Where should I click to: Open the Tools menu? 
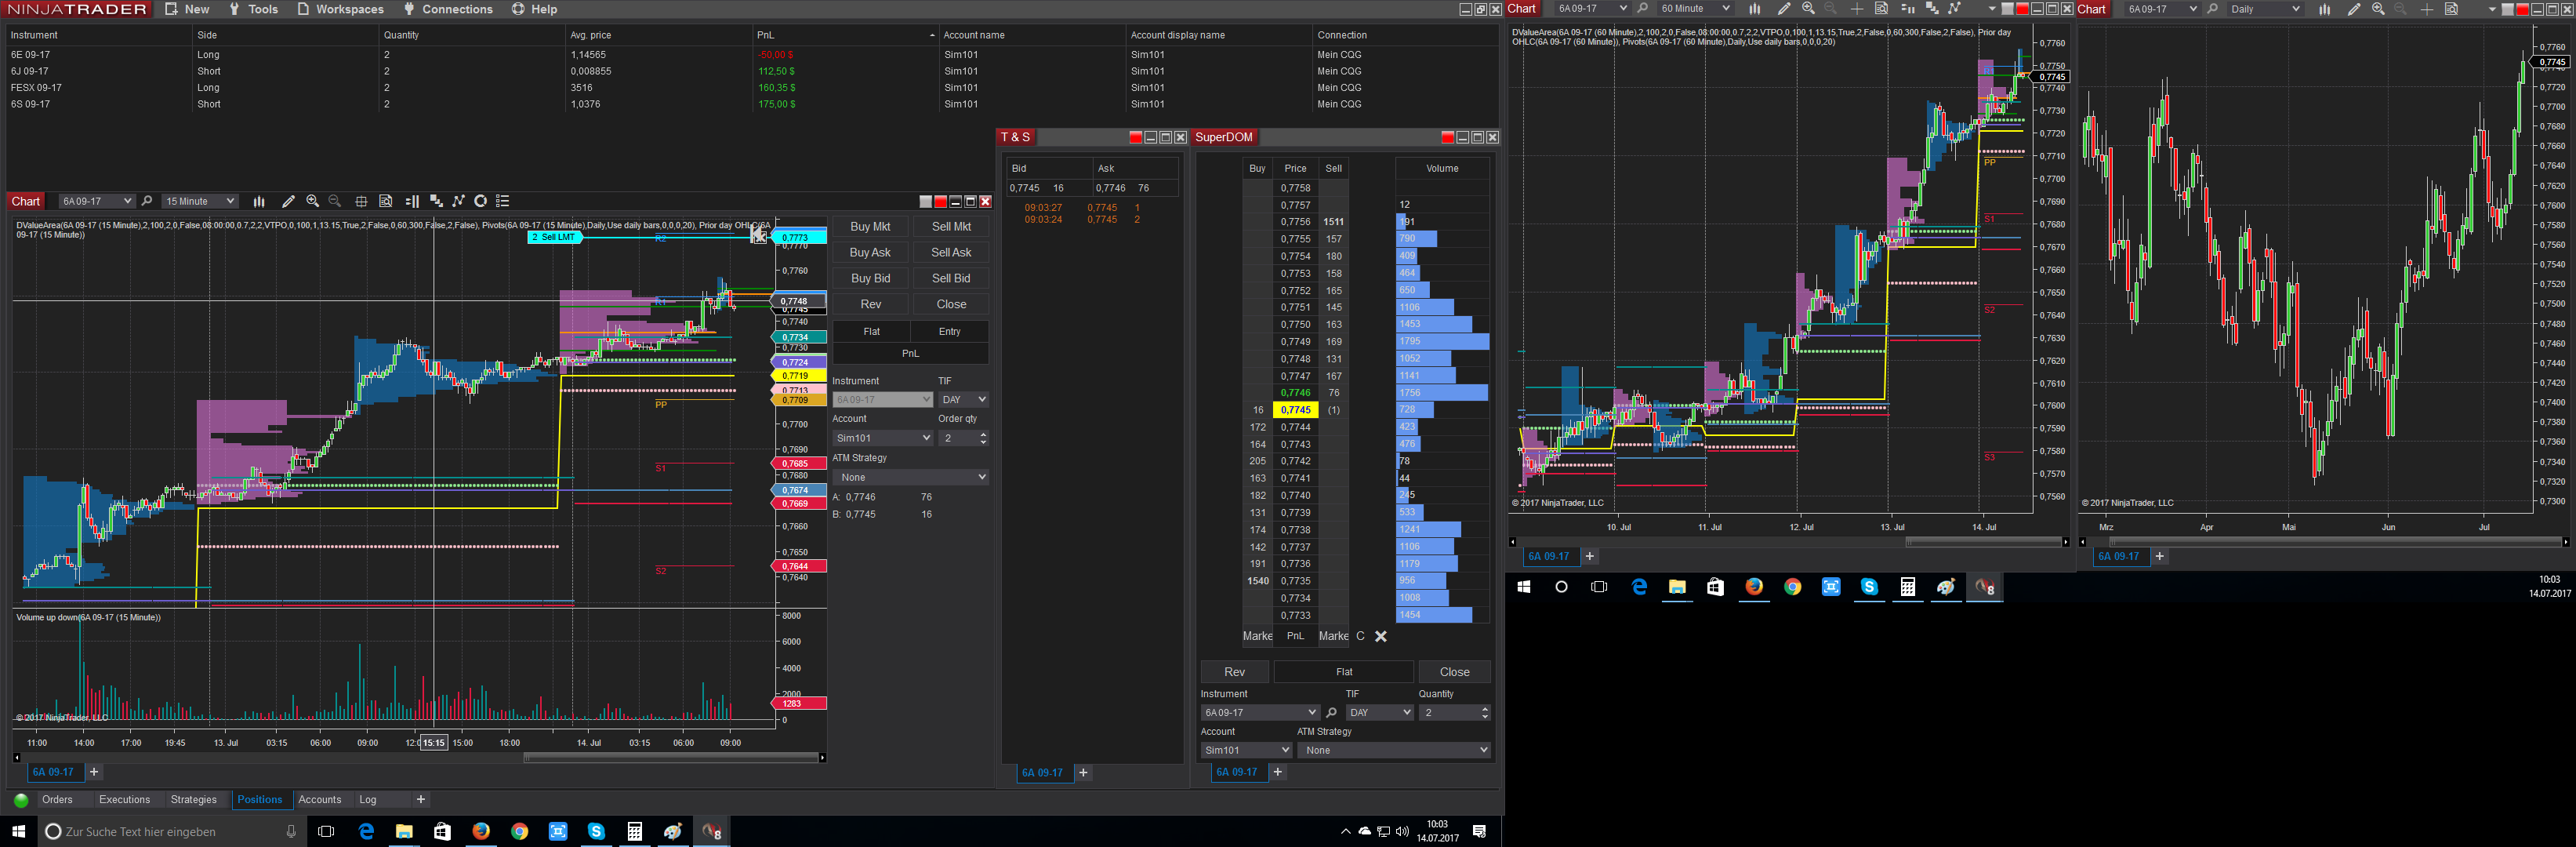pyautogui.click(x=253, y=9)
